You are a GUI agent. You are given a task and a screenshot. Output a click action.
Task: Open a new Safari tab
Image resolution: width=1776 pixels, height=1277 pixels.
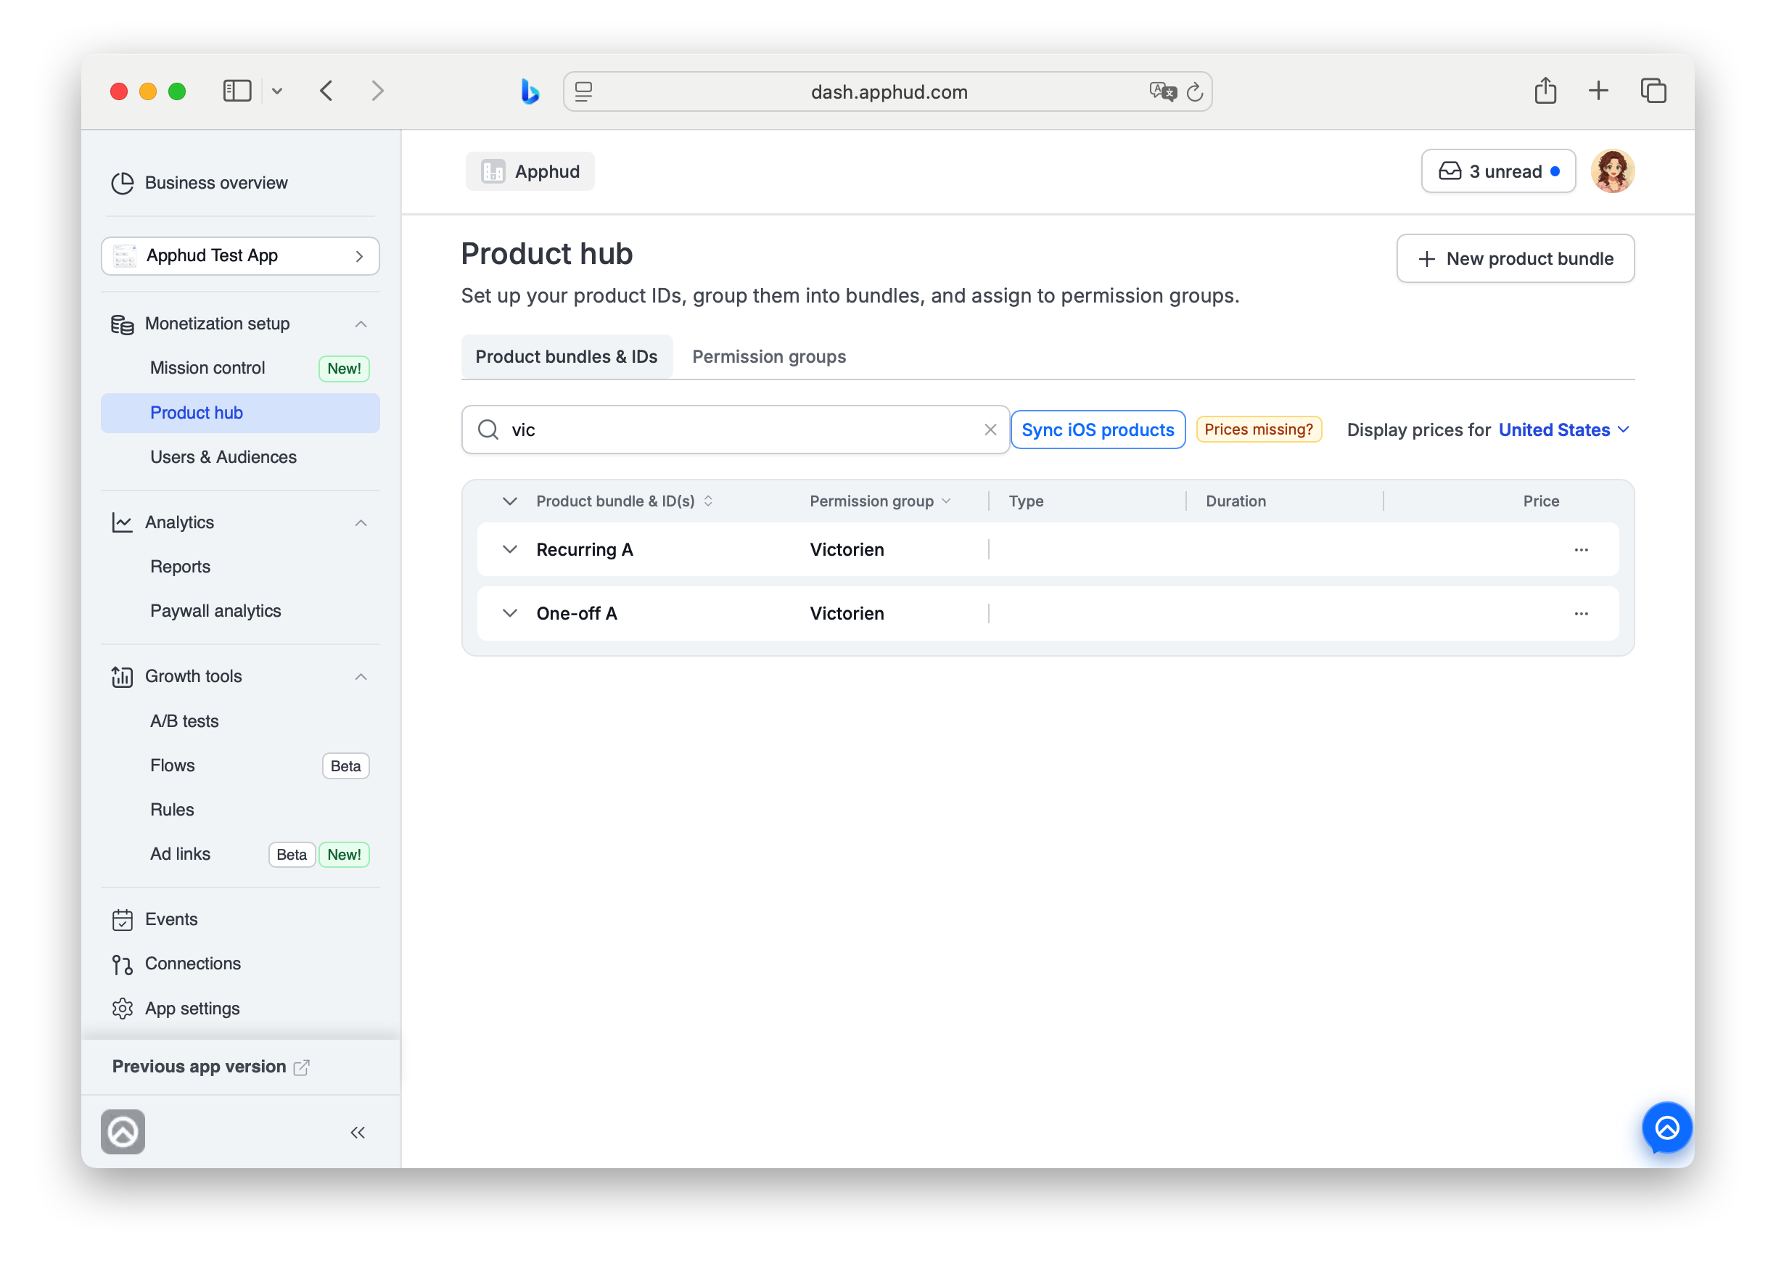point(1598,91)
